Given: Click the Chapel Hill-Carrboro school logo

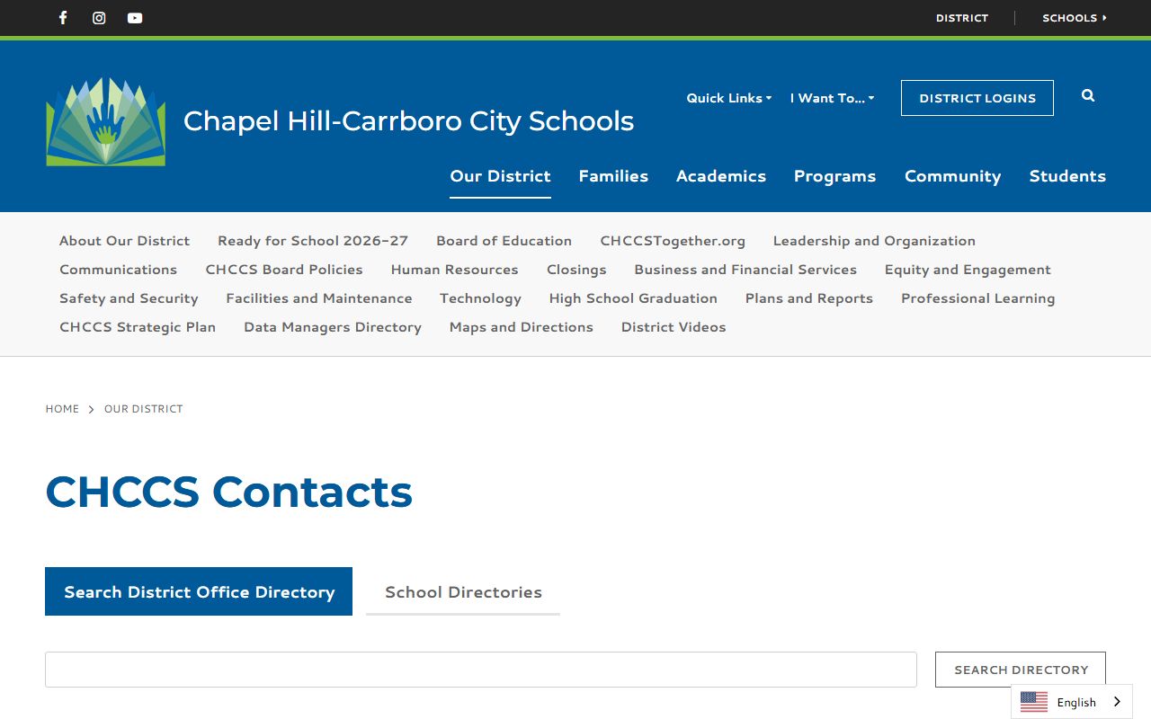Looking at the screenshot, I should click(x=106, y=121).
